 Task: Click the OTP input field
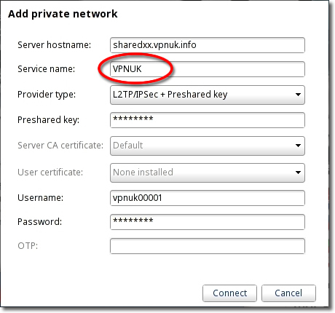tap(208, 246)
